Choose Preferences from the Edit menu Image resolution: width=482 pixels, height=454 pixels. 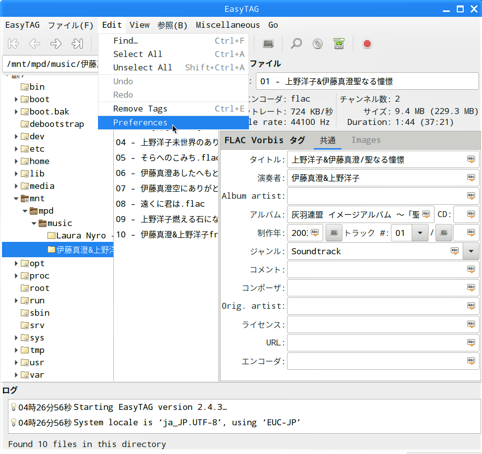173,122
